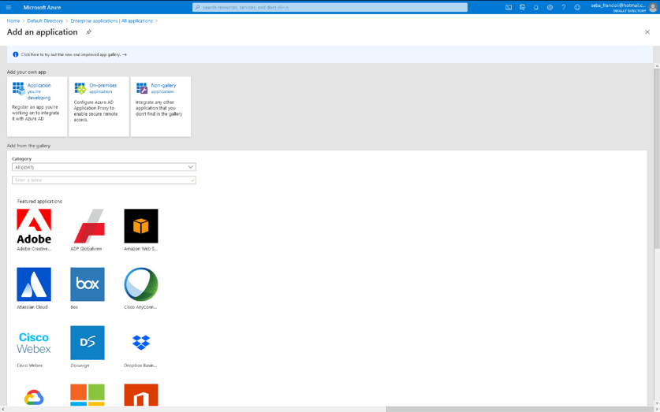This screenshot has height=412, width=660.
Task: Open portal settings gear
Action: coord(550,8)
